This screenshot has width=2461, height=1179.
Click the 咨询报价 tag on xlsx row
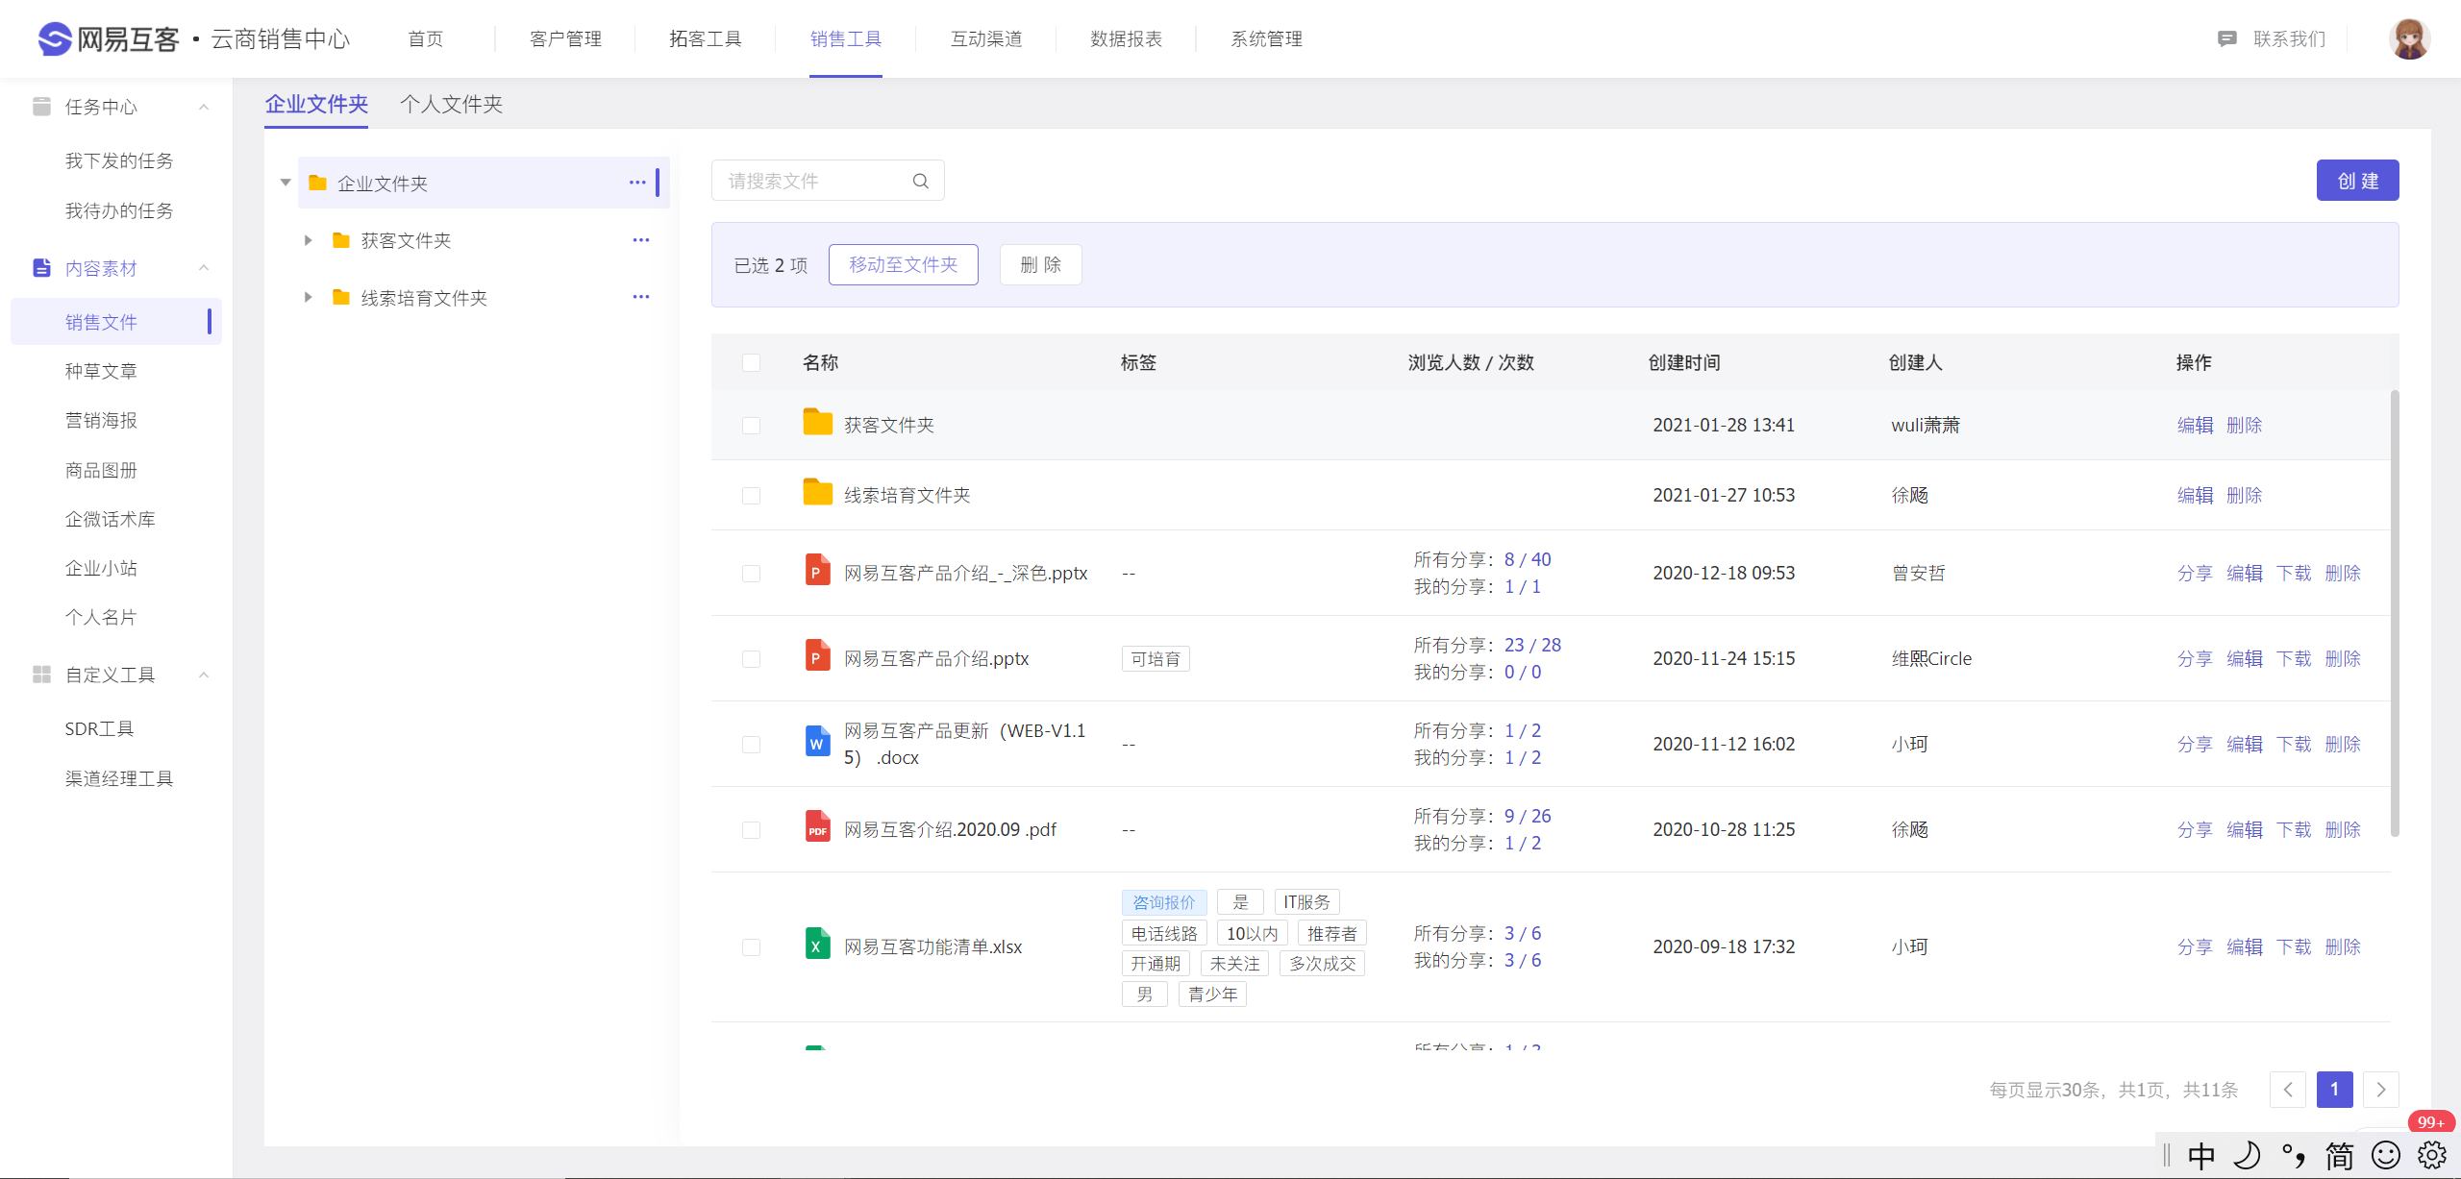1163,902
